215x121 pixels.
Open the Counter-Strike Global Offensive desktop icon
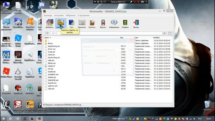coord(30,107)
